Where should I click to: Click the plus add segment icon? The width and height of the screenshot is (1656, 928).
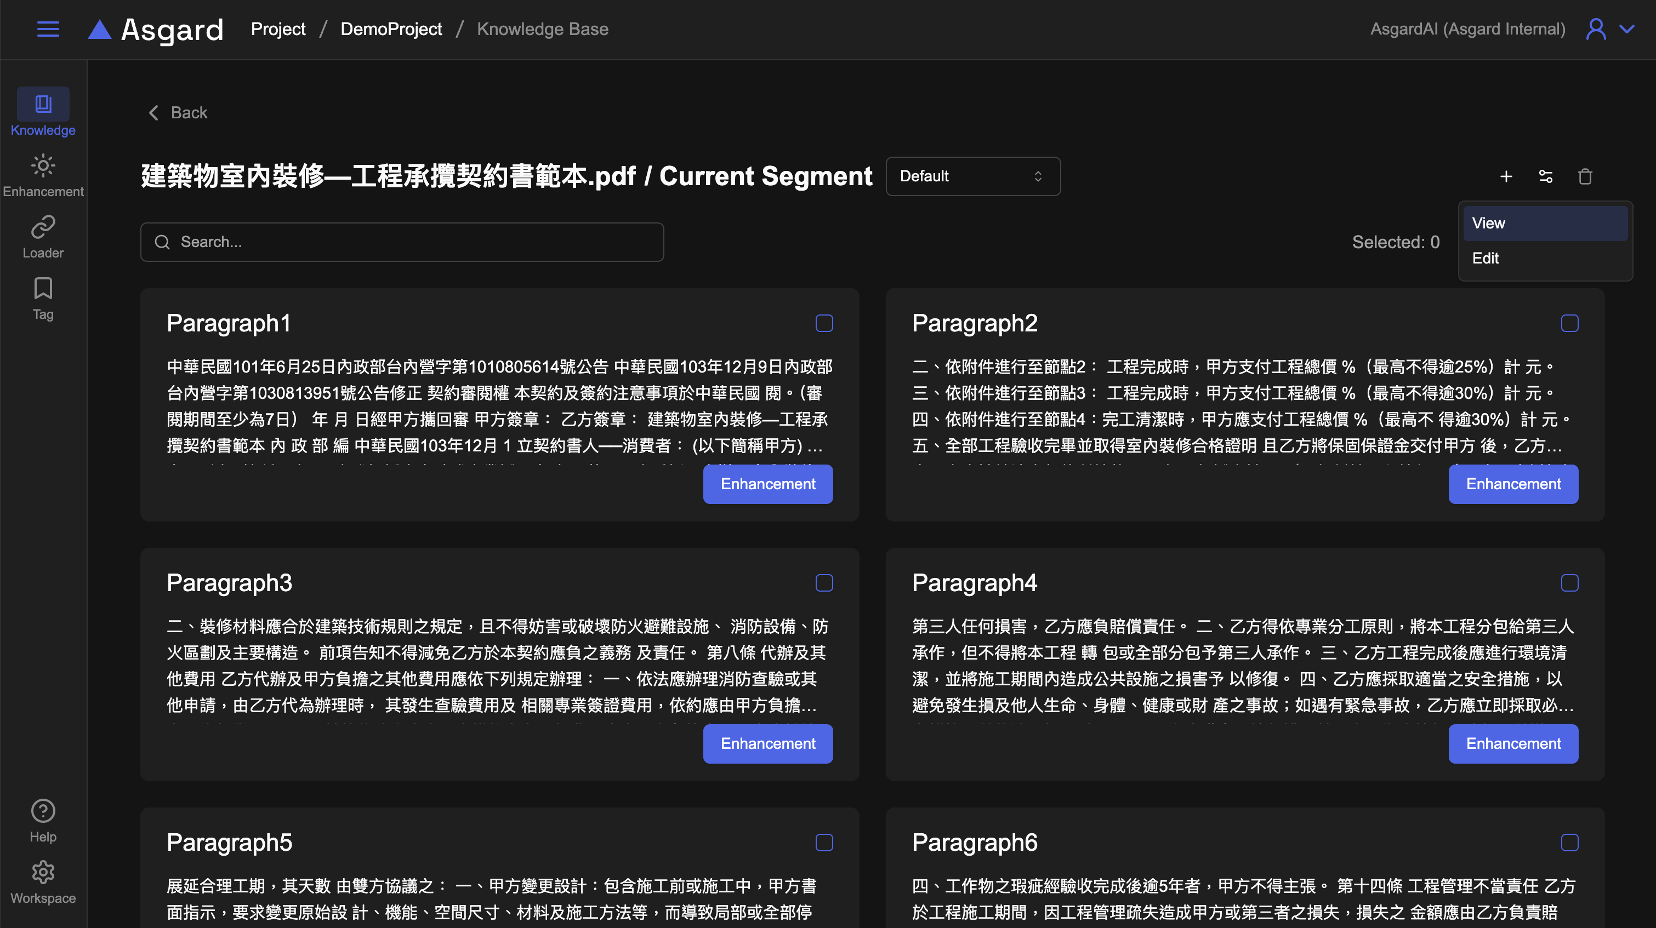[1506, 176]
